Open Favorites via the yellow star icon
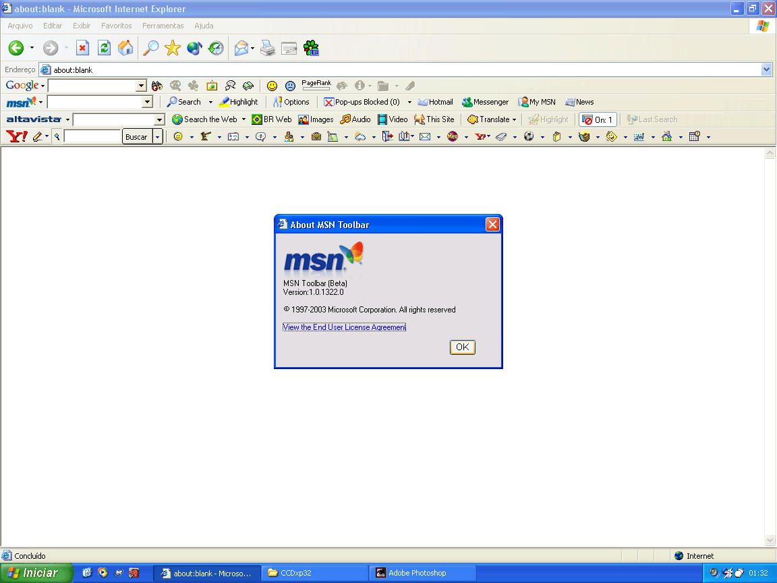777x583 pixels. (173, 48)
